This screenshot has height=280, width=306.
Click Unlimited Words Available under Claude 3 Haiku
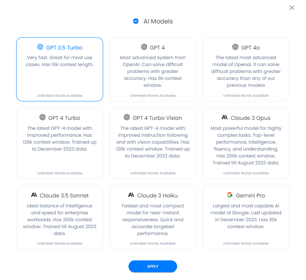point(153,244)
